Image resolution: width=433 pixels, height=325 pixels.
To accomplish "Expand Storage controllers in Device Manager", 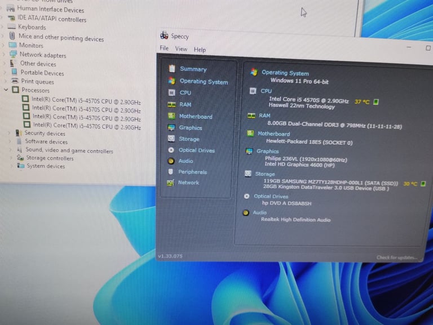I will [11, 158].
